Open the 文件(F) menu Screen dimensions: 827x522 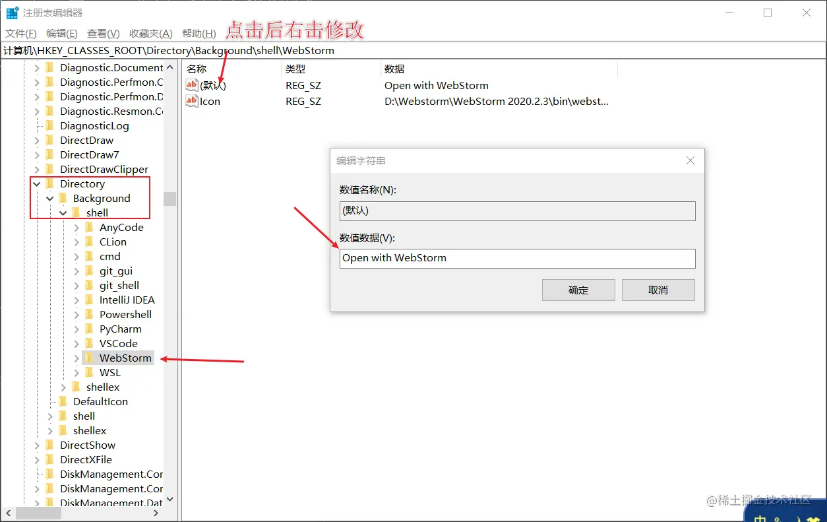point(21,34)
